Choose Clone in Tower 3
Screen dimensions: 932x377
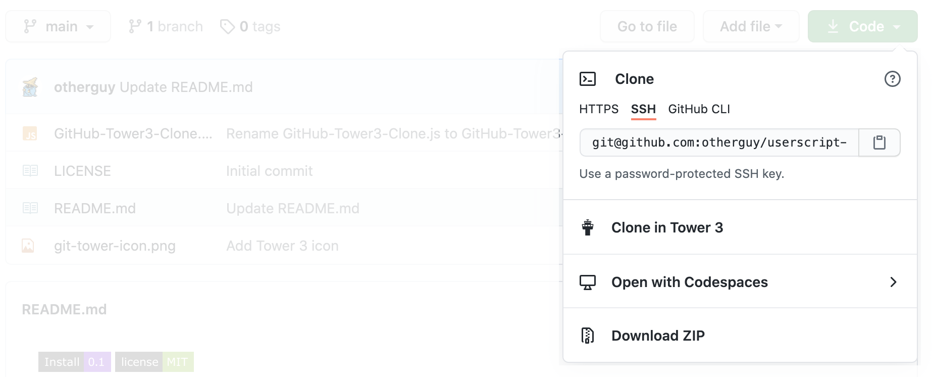[x=740, y=227]
